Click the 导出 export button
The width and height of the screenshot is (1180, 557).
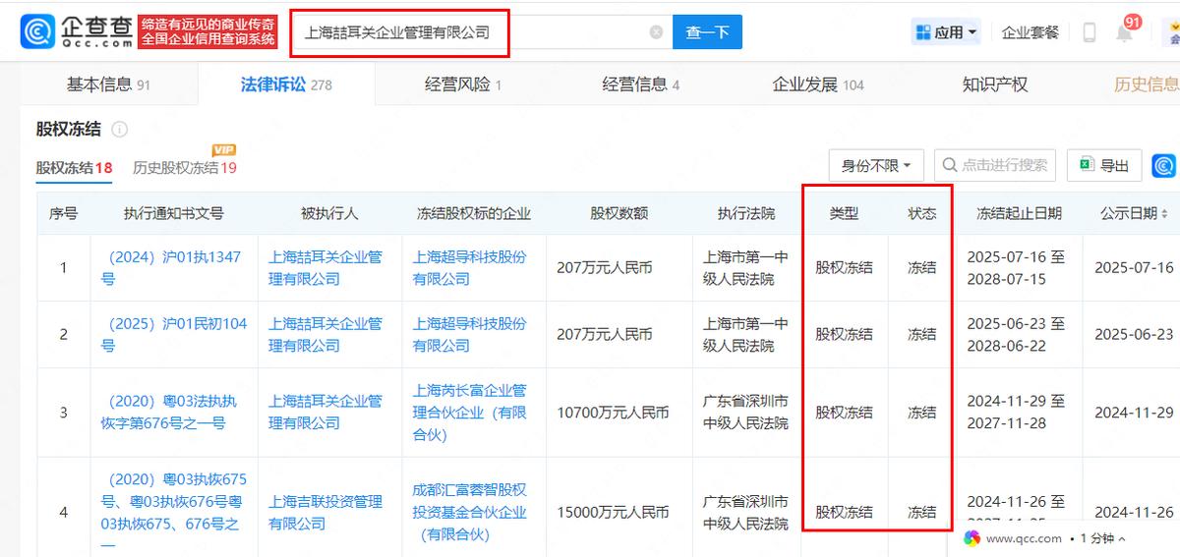[x=1104, y=166]
